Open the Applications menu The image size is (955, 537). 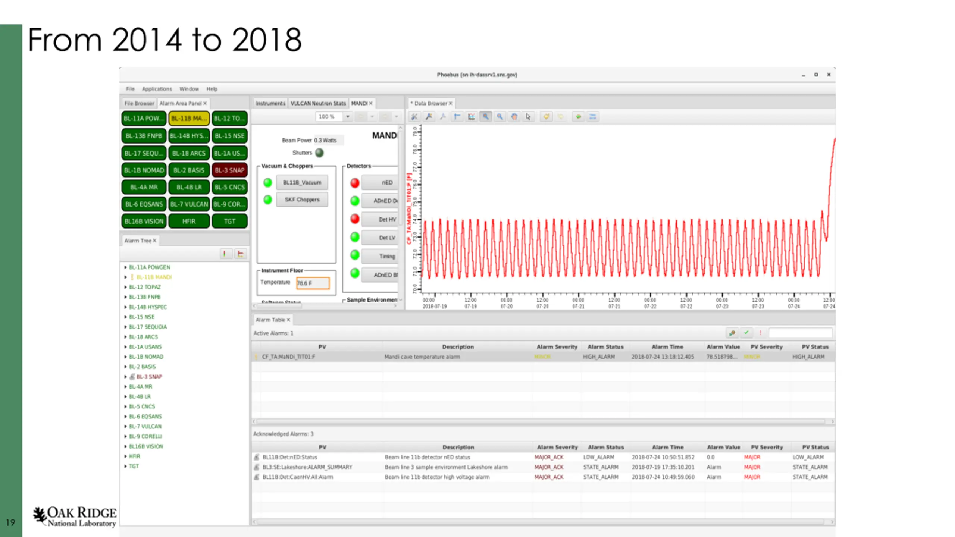point(157,89)
